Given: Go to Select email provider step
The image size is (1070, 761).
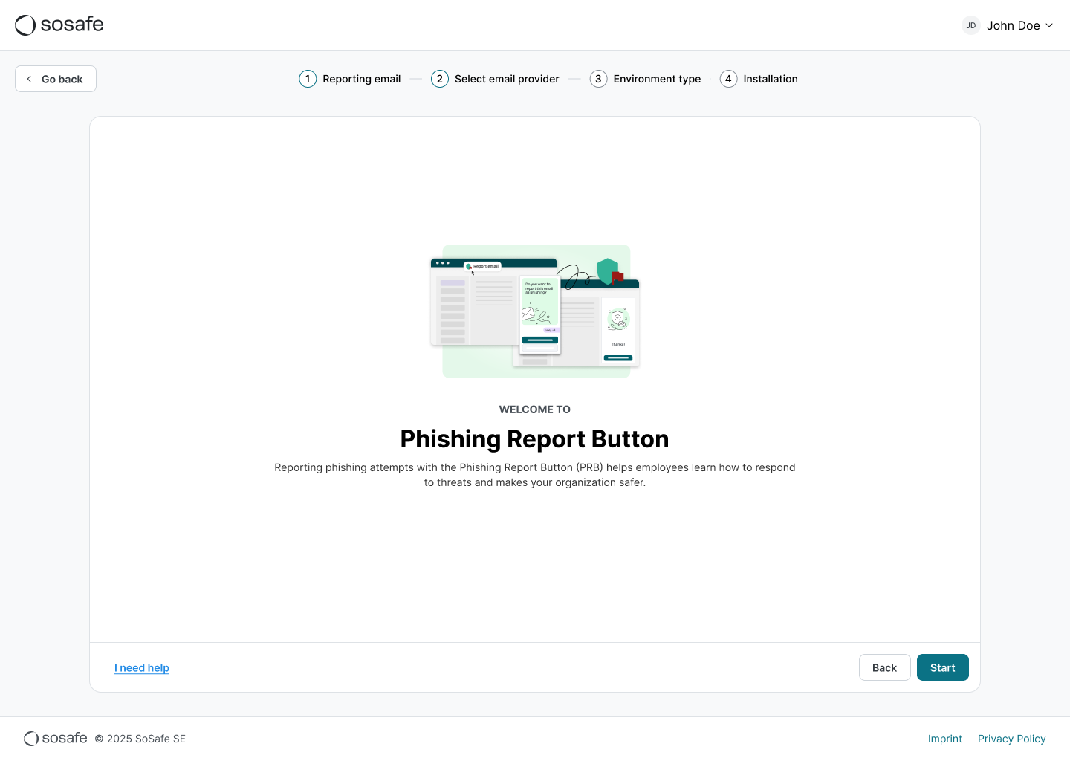Looking at the screenshot, I should [507, 79].
